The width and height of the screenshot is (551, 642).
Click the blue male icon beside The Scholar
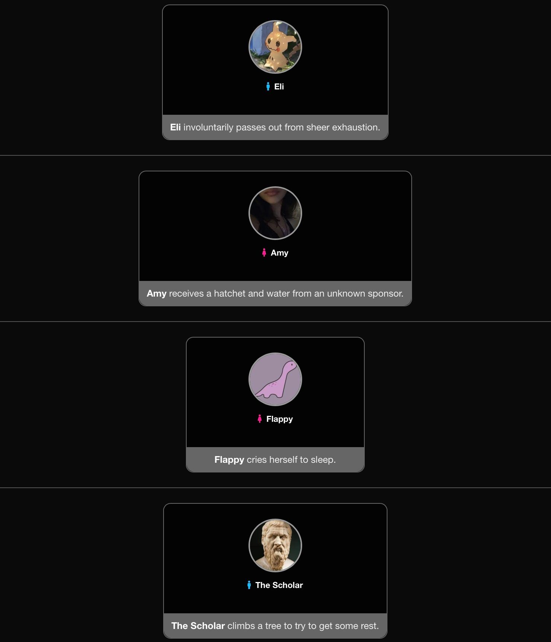coord(249,585)
